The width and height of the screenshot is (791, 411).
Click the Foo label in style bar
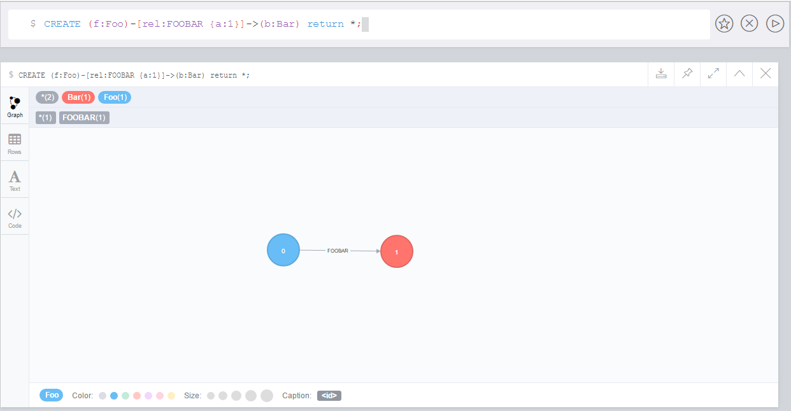click(52, 395)
